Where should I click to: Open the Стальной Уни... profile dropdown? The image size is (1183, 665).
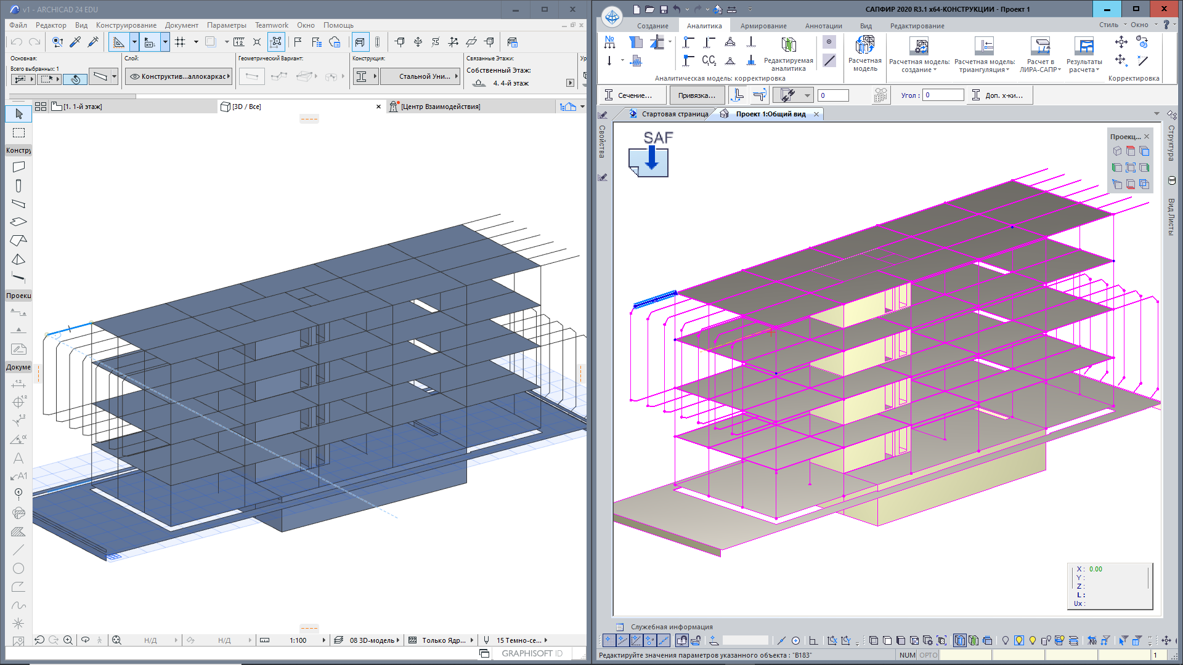pyautogui.click(x=421, y=76)
